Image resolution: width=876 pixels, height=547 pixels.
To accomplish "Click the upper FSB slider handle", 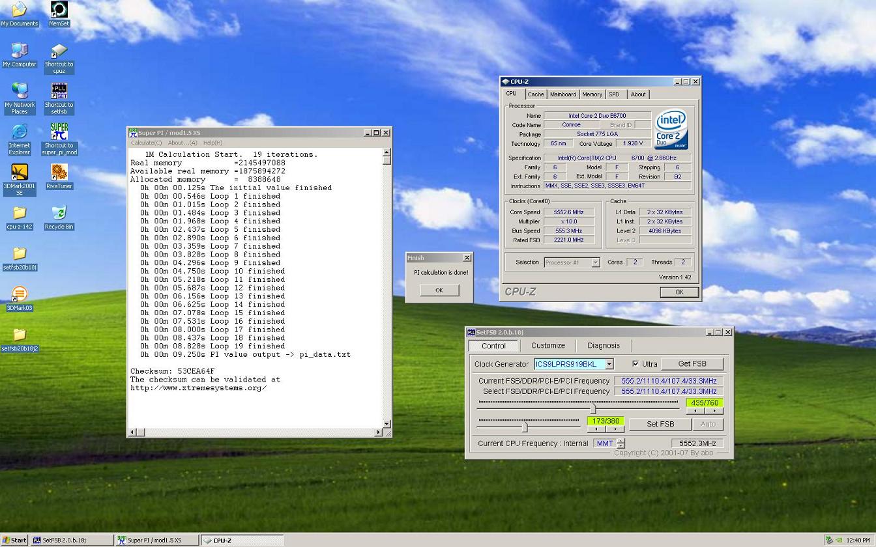I will pos(593,409).
